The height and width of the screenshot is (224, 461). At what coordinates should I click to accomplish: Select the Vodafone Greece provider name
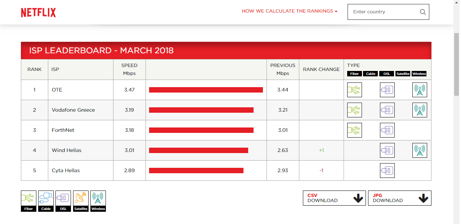point(73,110)
